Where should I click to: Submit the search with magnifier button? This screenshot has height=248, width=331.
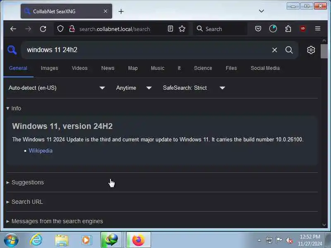pyautogui.click(x=289, y=50)
